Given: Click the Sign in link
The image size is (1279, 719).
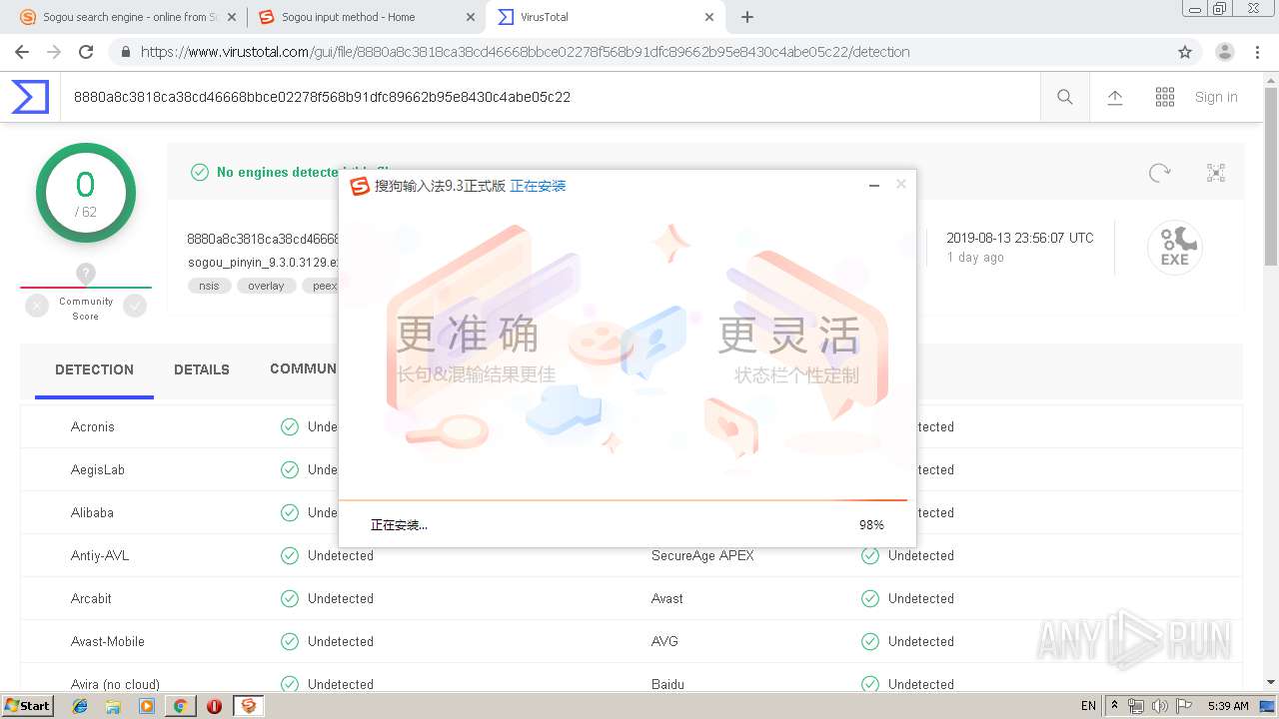Looking at the screenshot, I should coord(1216,97).
